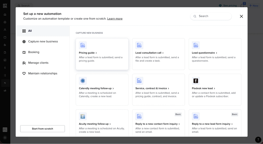Click the settings icon at sidebar bottom
Viewport: 263px width, 144px height.
[5, 138]
